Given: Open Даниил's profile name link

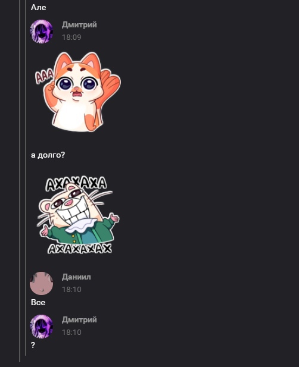Looking at the screenshot, I should pos(76,277).
